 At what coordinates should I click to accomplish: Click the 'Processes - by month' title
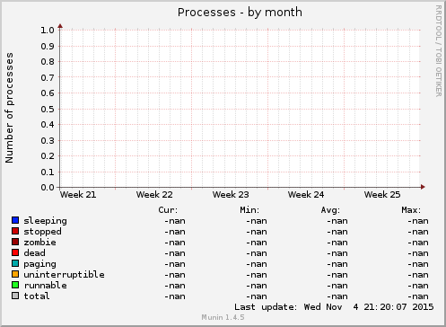pos(240,13)
